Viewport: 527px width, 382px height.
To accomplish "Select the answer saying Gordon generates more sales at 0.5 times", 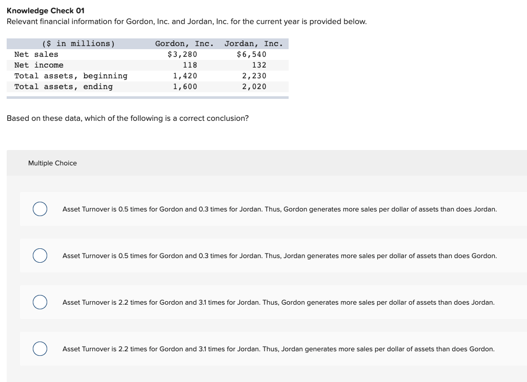I will coord(279,209).
